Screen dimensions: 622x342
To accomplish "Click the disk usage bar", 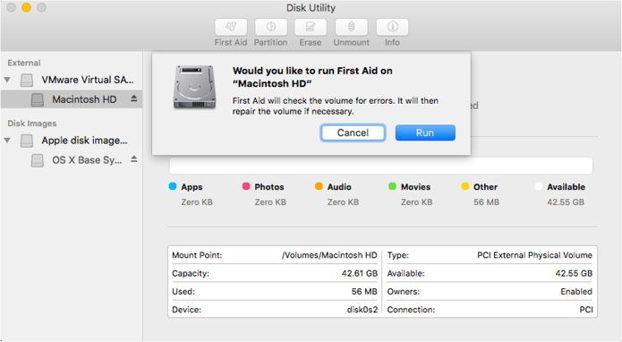I will (x=381, y=166).
